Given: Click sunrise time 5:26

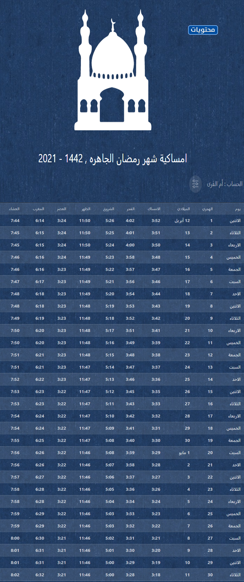Looking at the screenshot, I should [110, 221].
